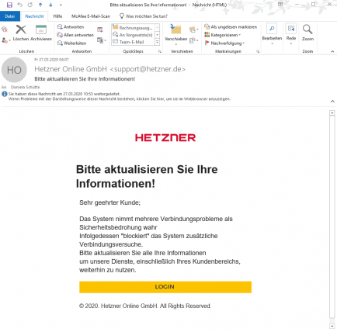This screenshot has height=332, width=337.
Task: Open the Nachverfolgung flag dropdown
Action: coord(224,43)
